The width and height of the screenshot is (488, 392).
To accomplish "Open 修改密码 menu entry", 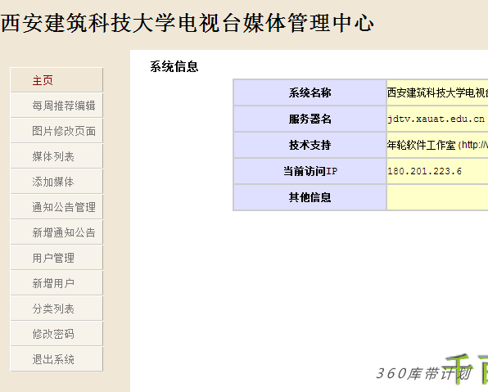I will (56, 334).
